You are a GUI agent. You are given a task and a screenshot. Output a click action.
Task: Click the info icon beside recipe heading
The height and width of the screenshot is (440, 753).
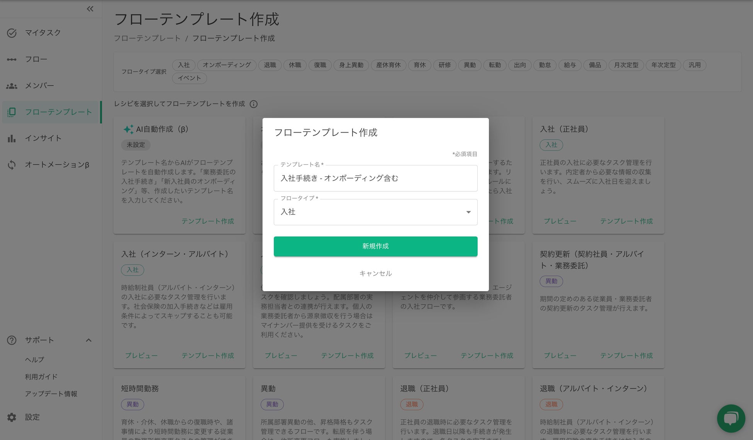[253, 104]
